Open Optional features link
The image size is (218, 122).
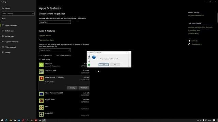(x=45, y=36)
